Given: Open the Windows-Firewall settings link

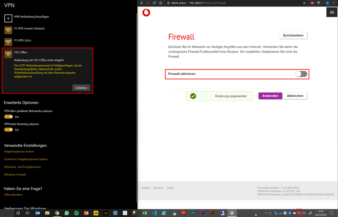Looking at the screenshot, I should [x=15, y=174].
